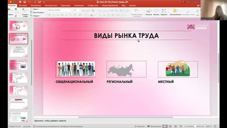Open the Рисунок dropdown arrow
Image resolution: width=227 pixels, height=128 pixels.
(x=151, y=11)
